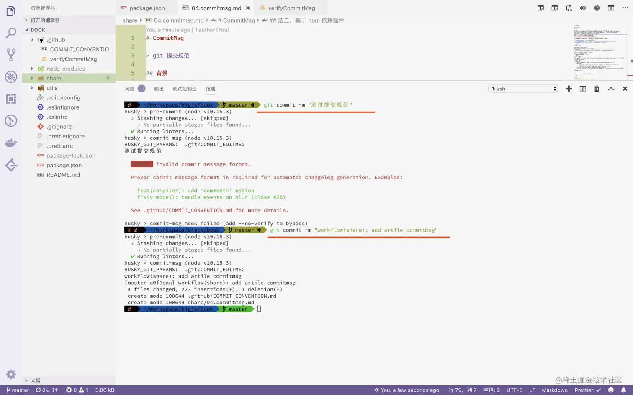Click the editor minimap preview
Viewport: 633px width, 395px height.
coord(600,52)
